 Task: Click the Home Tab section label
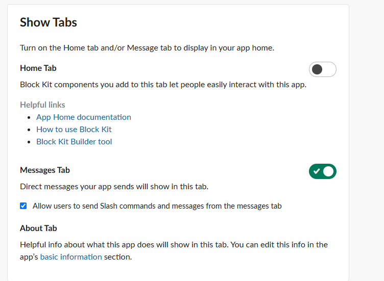tap(38, 68)
